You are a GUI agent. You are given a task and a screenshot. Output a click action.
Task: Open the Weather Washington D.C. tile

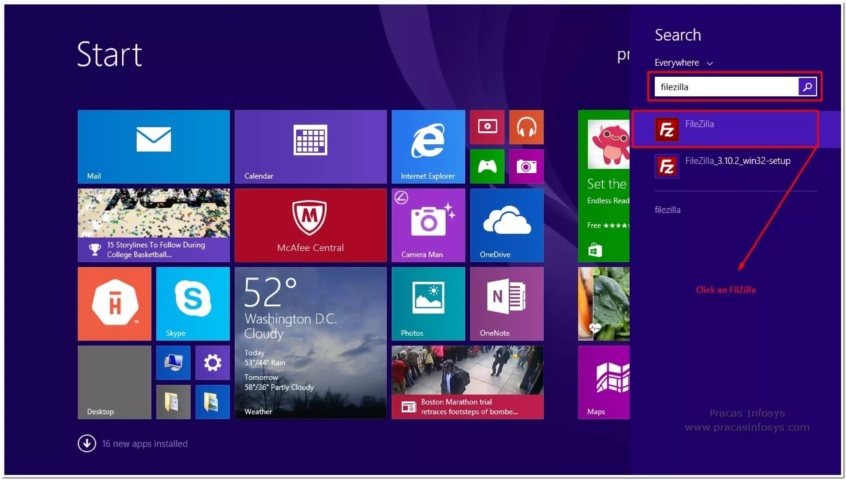click(310, 343)
